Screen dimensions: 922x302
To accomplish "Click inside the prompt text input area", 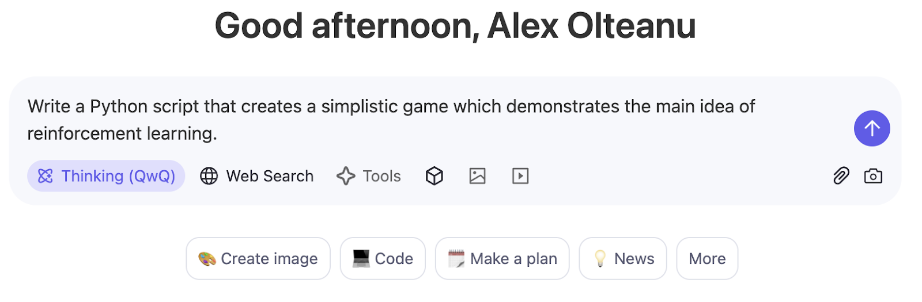I will point(426,120).
